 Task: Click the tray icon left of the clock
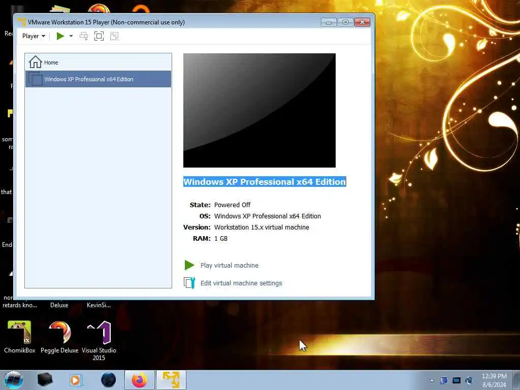(x=469, y=380)
